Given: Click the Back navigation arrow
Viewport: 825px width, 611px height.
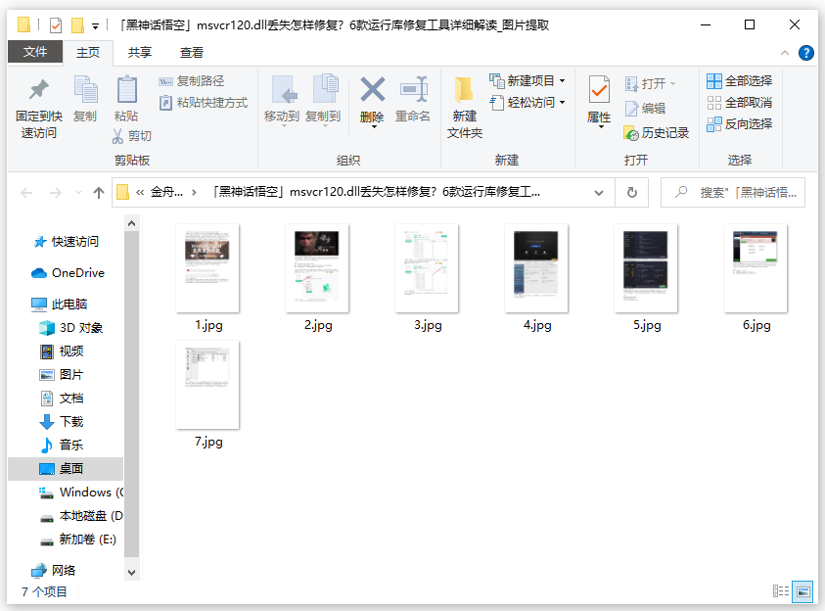Looking at the screenshot, I should point(26,193).
